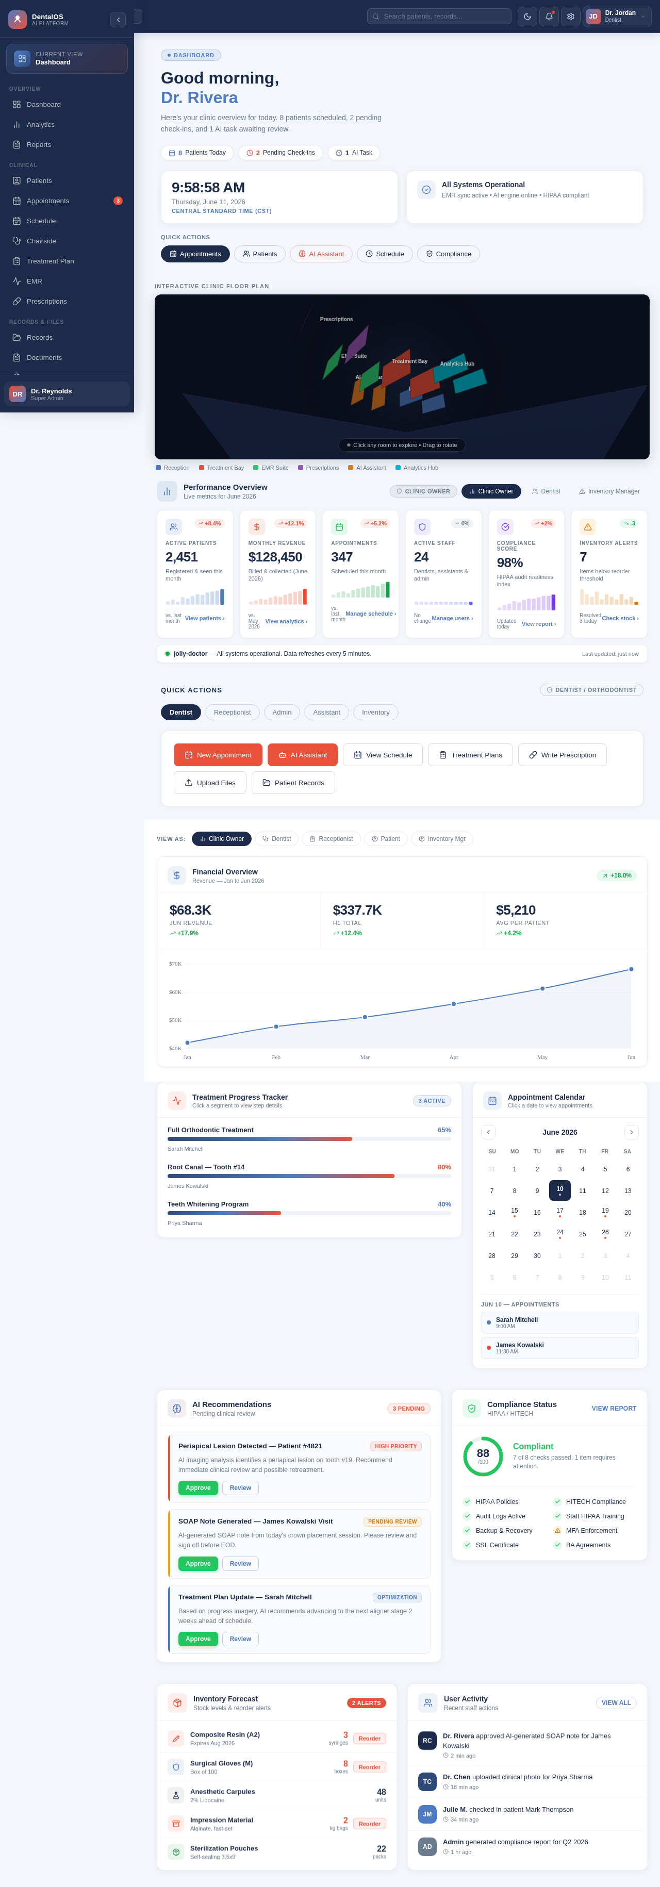Select Inventory Mgr in View As row

[x=442, y=839]
